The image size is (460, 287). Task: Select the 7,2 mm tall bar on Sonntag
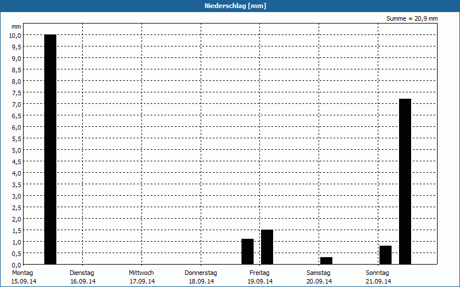click(405, 181)
